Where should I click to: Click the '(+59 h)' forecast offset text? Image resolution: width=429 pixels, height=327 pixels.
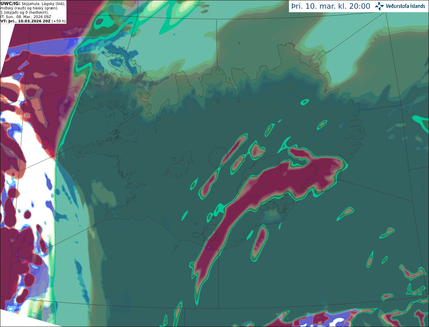click(59, 21)
